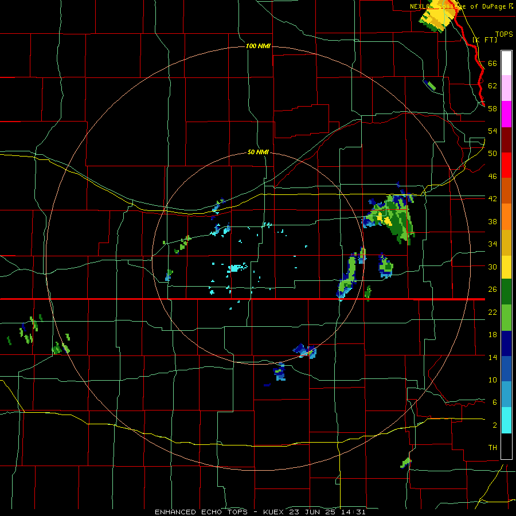Click the 42 legend value
The height and width of the screenshot is (516, 516).
point(492,198)
